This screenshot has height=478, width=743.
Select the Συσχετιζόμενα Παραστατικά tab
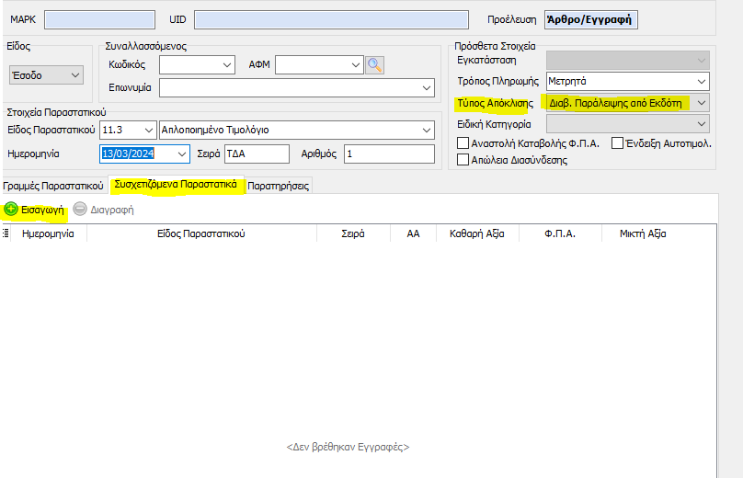pyautogui.click(x=176, y=185)
